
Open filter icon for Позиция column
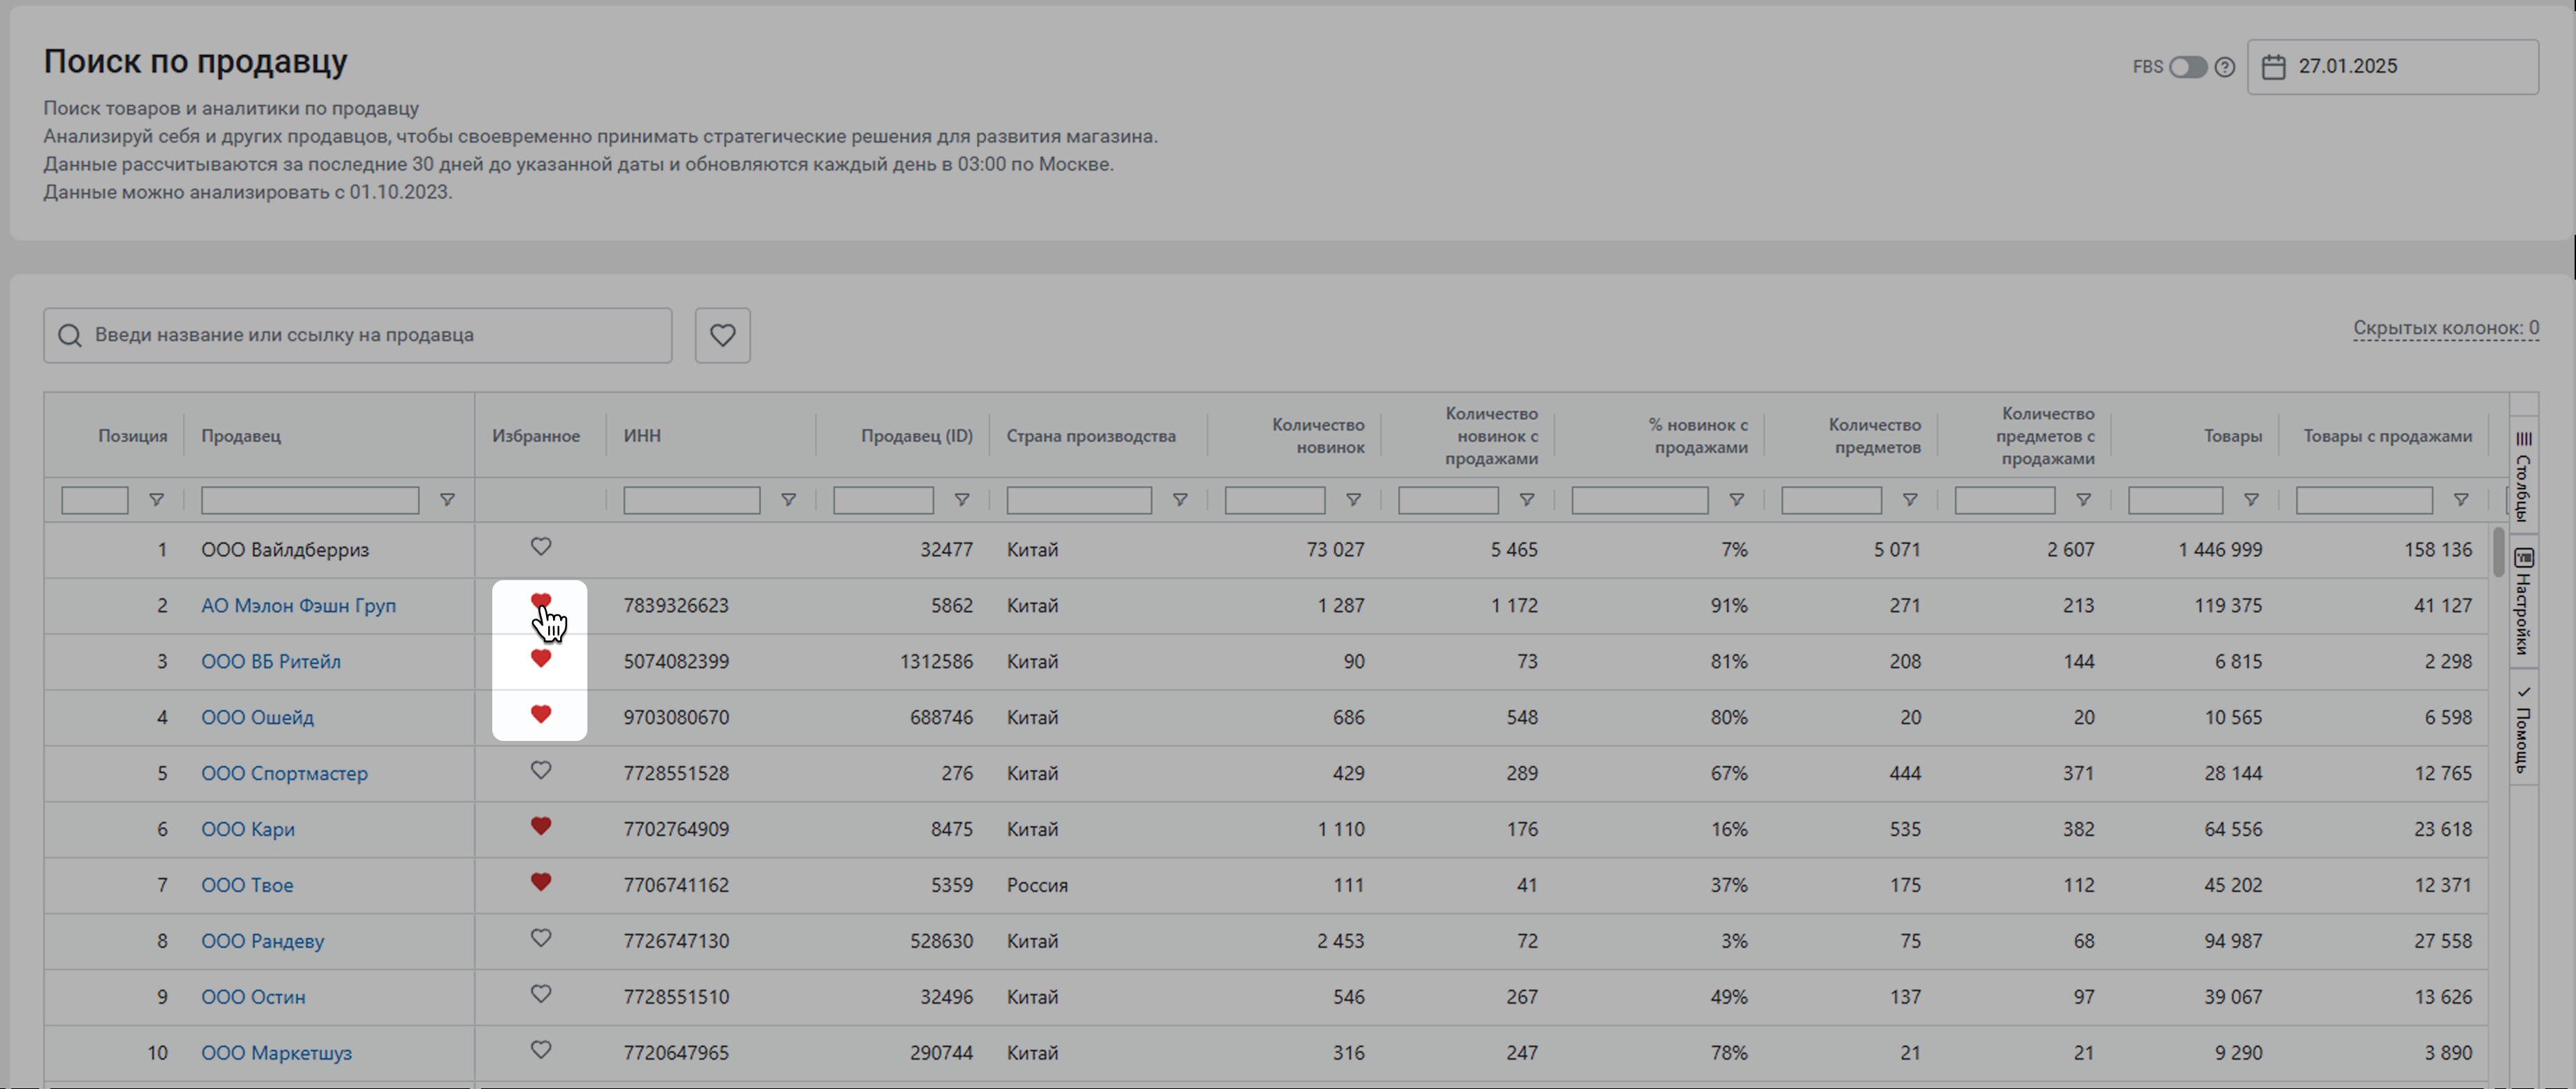156,500
